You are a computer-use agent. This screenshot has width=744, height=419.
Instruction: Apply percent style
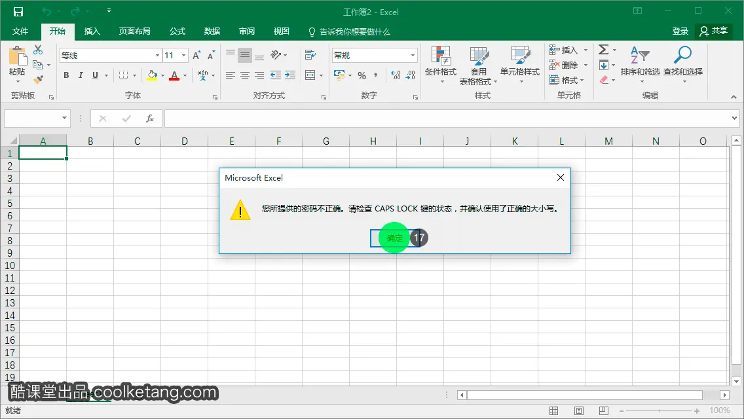click(x=362, y=75)
